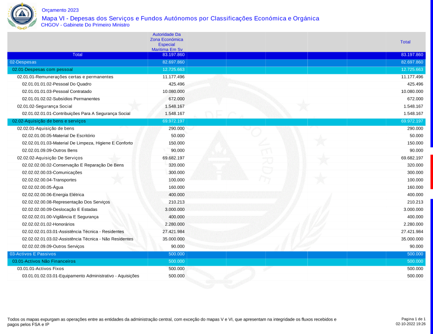Click the '03.01-Activos Não Financeiros' row label

pos(44,261)
